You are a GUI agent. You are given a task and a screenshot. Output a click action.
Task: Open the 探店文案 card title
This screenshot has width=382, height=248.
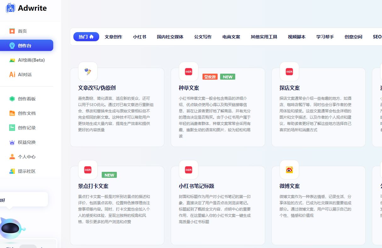coord(290,88)
